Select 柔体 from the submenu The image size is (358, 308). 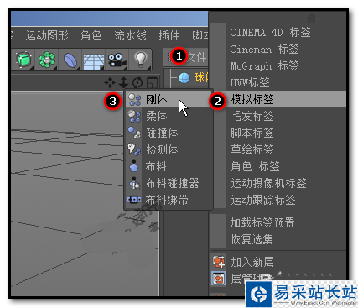coord(169,116)
